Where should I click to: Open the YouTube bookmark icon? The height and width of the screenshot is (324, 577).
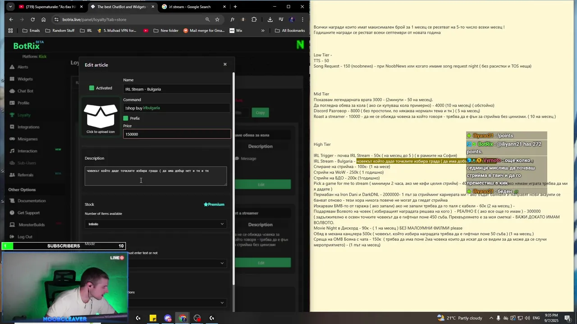146,31
